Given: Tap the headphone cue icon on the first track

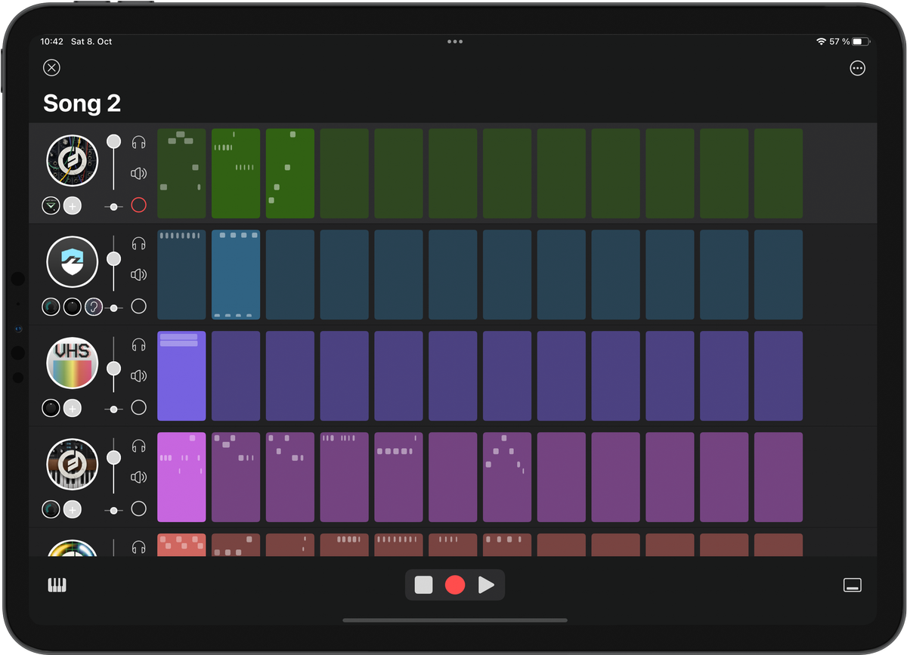Looking at the screenshot, I should pyautogui.click(x=138, y=141).
